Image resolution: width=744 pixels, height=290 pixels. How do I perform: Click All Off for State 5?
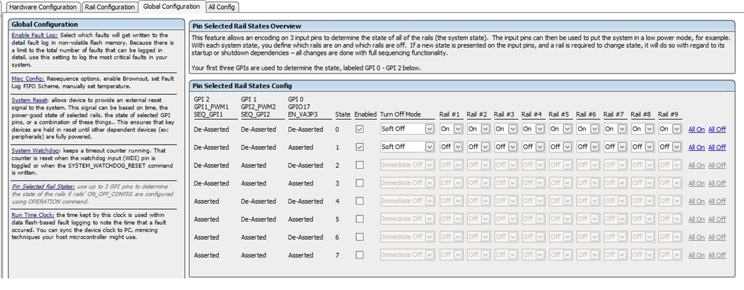pyautogui.click(x=717, y=219)
